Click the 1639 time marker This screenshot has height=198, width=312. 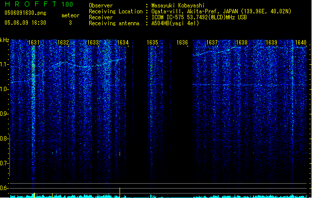[271, 43]
